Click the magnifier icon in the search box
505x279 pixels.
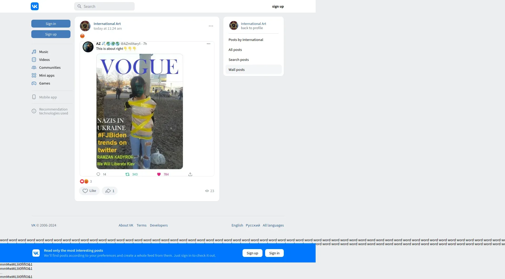79,6
